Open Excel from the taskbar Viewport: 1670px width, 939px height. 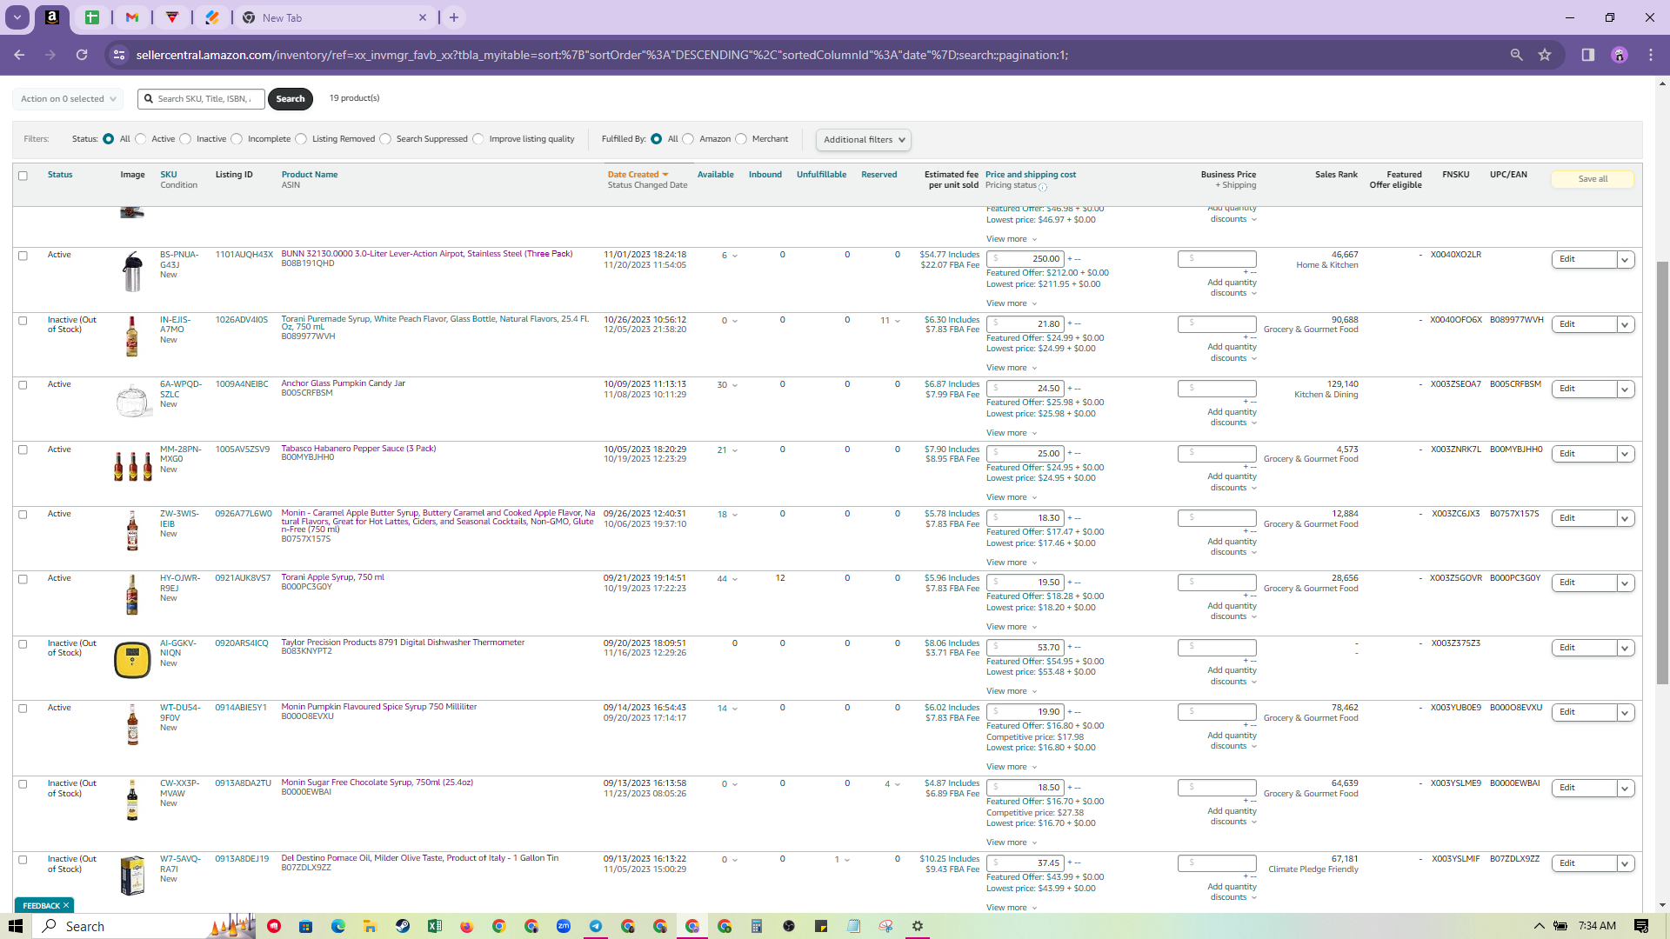(435, 926)
